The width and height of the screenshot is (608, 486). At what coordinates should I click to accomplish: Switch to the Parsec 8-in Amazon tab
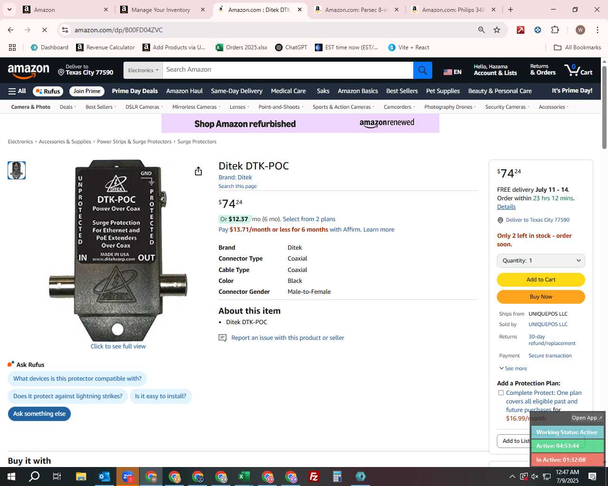tap(356, 9)
